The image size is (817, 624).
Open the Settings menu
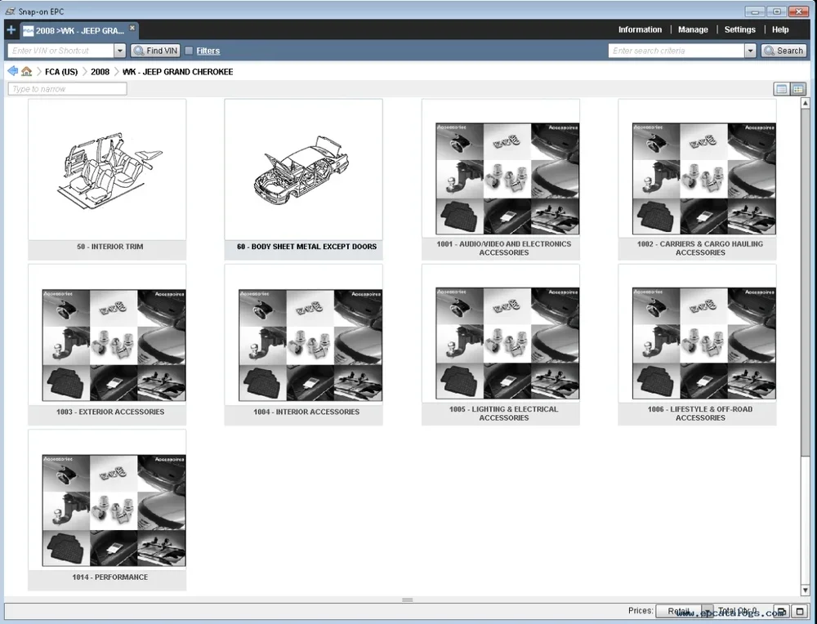click(739, 29)
